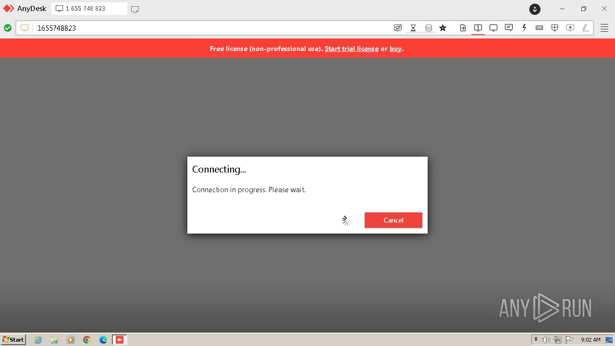Screen dimensions: 615x346
Task: Open the media player taskbar icon
Action: click(x=71, y=340)
